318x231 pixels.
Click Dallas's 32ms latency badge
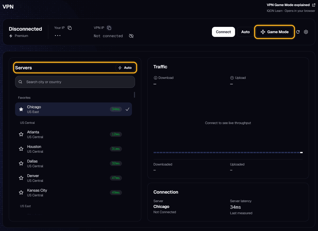[116, 163]
